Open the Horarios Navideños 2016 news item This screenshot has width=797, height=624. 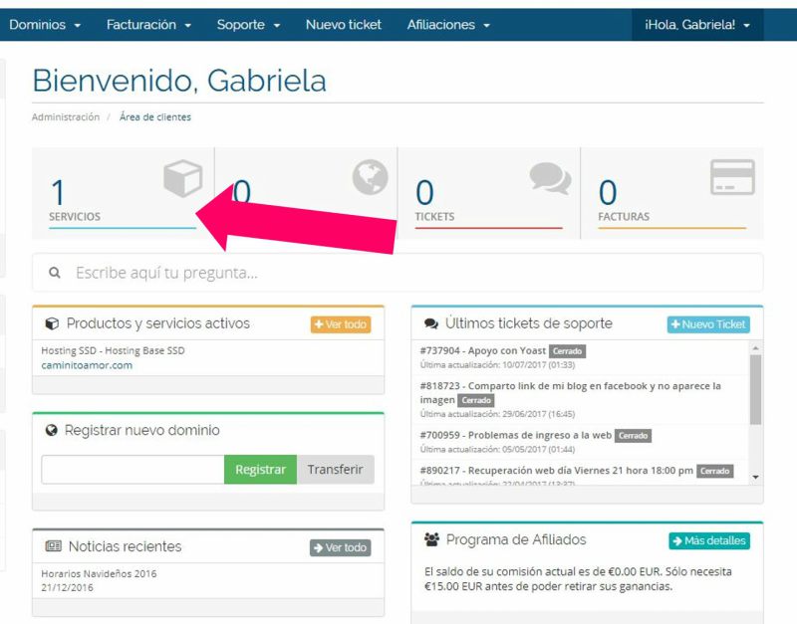99,573
